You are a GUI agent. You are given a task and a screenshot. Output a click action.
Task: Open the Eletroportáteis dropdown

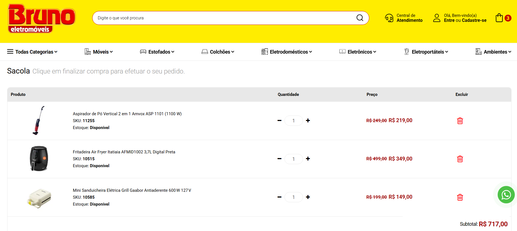[x=426, y=52]
